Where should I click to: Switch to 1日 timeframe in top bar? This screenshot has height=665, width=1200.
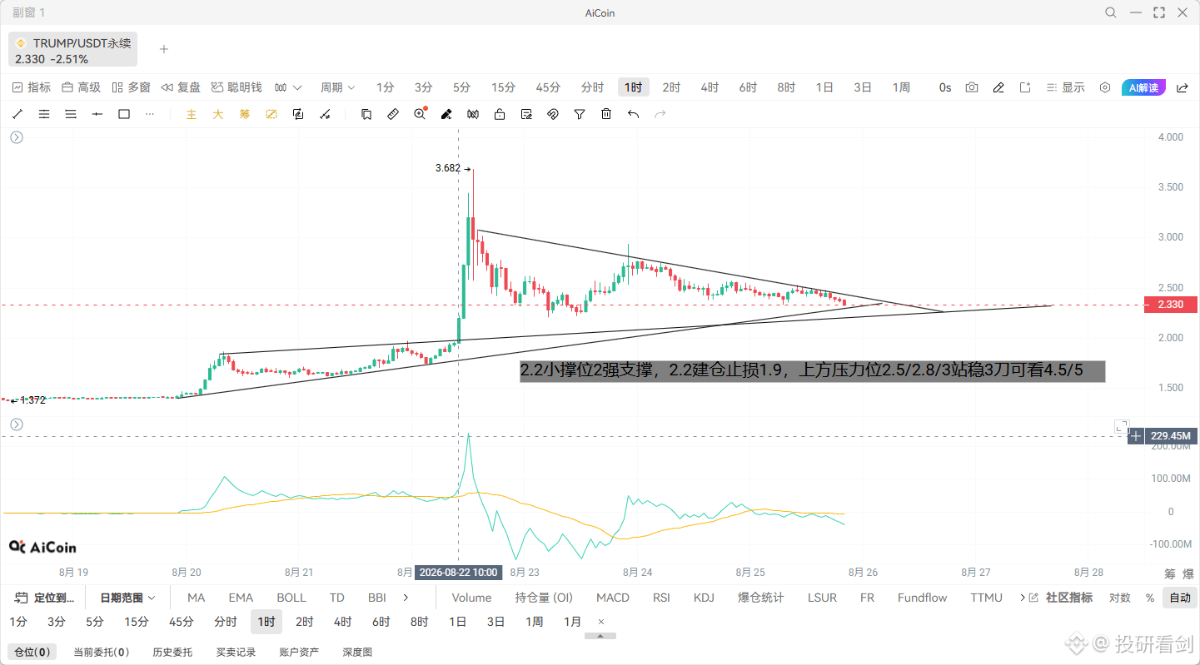pos(824,87)
